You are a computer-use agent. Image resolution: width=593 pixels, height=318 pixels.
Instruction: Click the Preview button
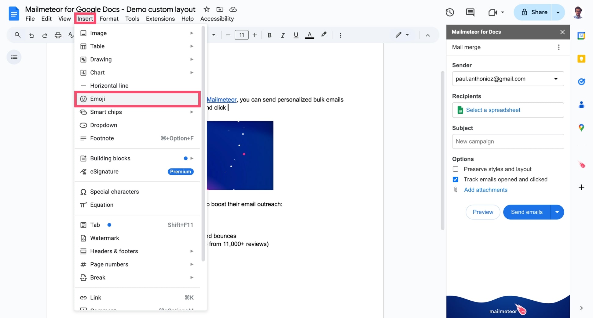click(483, 212)
